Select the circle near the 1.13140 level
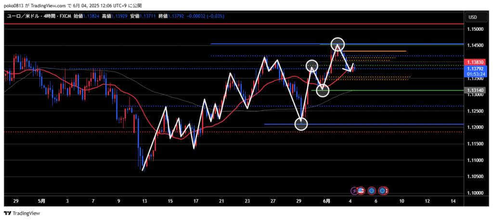The image size is (493, 220). tap(323, 90)
